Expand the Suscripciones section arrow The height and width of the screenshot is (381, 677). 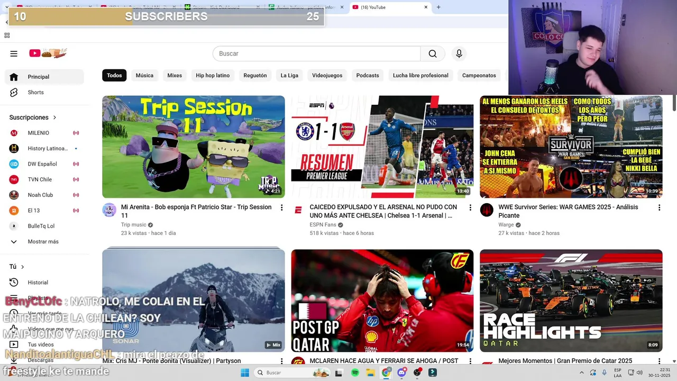pos(54,117)
